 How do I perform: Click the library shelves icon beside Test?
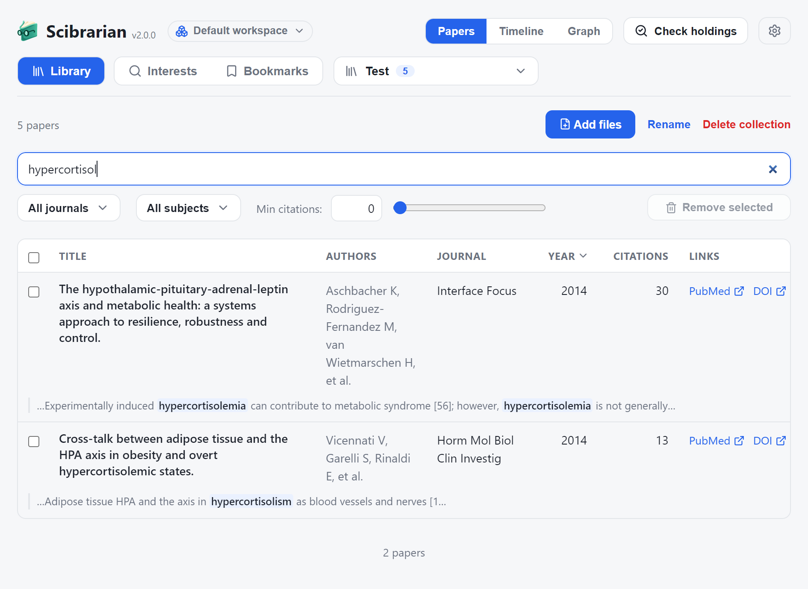point(351,71)
